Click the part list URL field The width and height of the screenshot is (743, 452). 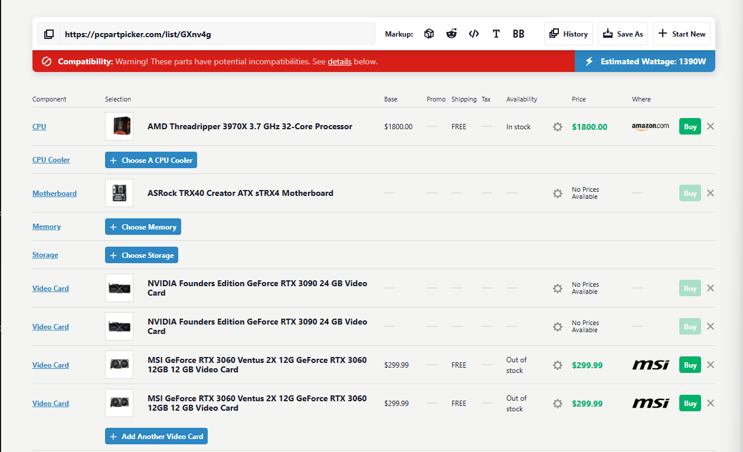click(x=217, y=34)
